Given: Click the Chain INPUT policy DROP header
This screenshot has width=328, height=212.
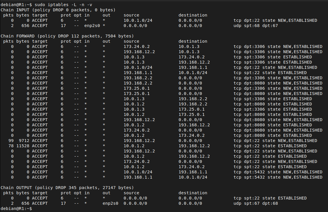Looking at the screenshot, I should pyautogui.click(x=58, y=10).
